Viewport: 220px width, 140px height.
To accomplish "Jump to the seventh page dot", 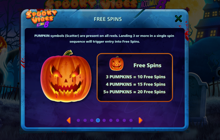I will (118, 121).
